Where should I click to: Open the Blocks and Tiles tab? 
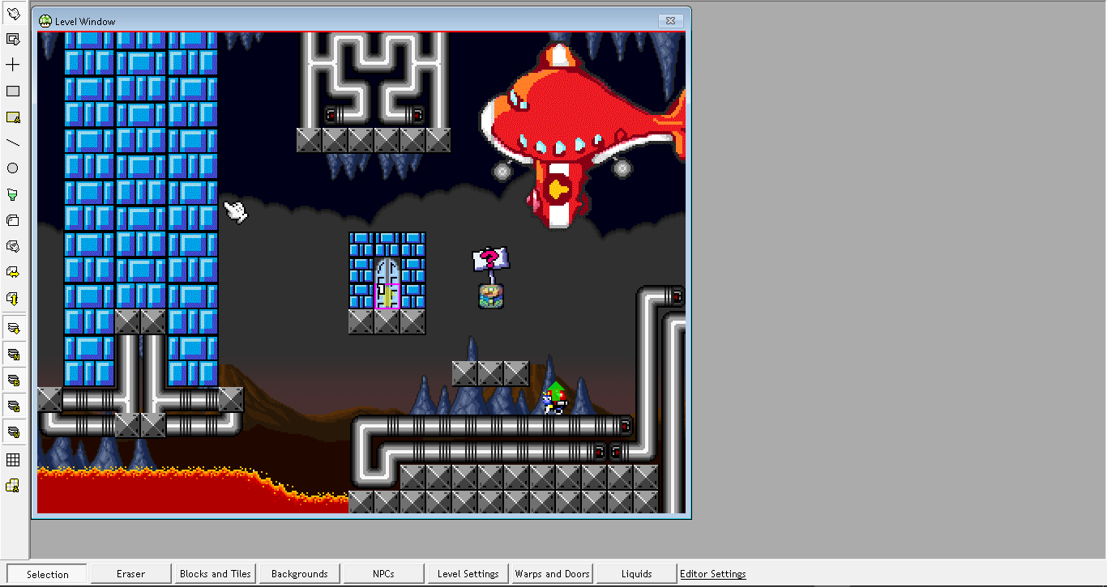click(x=215, y=574)
